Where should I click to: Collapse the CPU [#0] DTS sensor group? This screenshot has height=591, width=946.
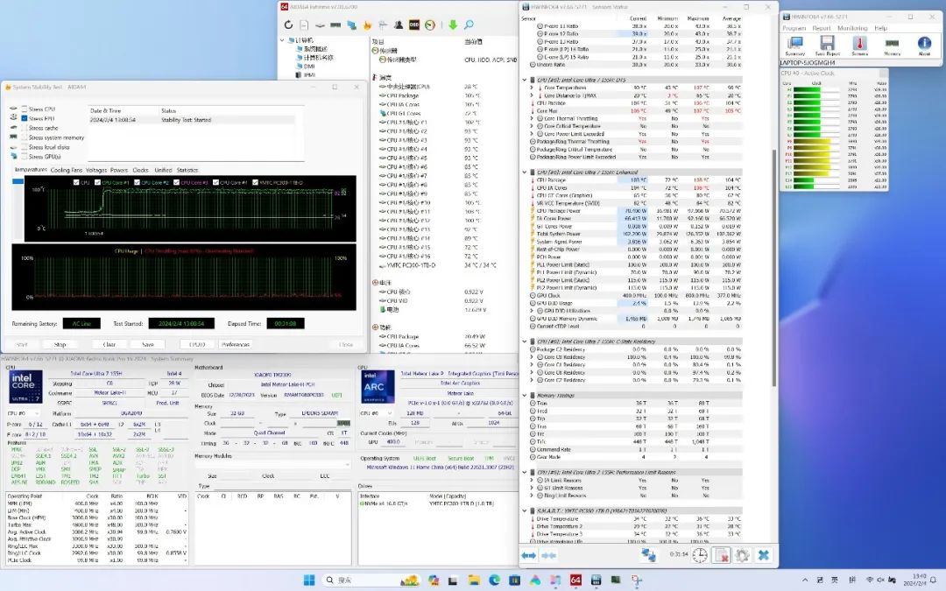tap(524, 80)
